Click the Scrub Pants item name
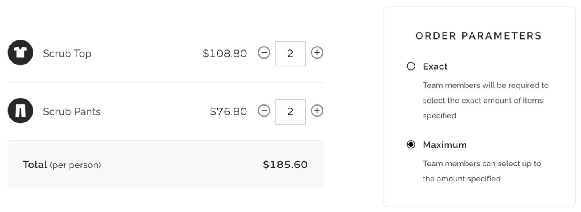 pos(72,112)
